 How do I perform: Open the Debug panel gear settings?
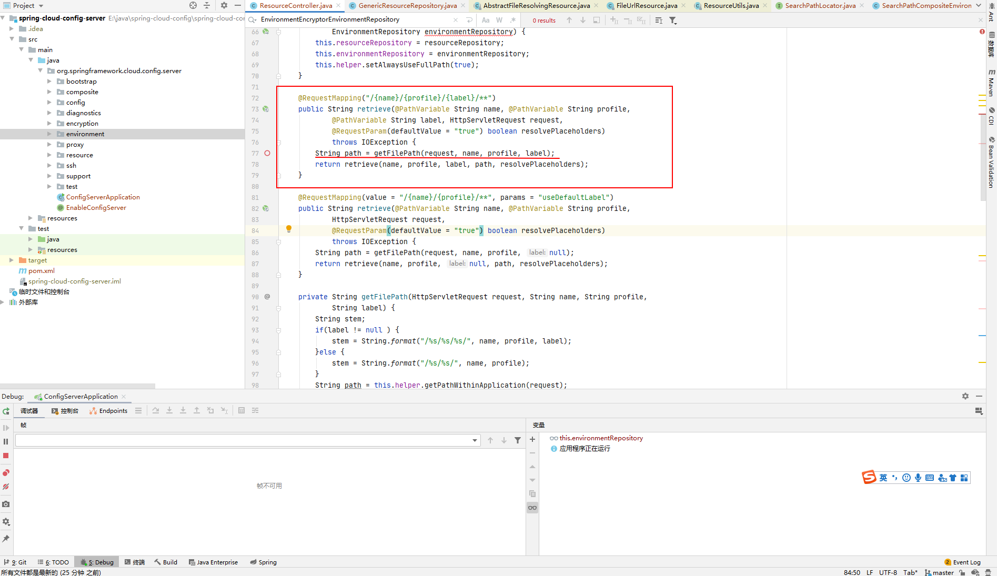click(965, 396)
